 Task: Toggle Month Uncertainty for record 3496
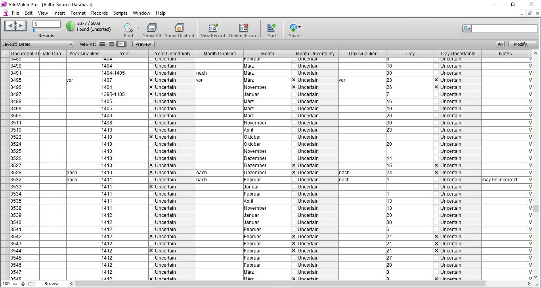pyautogui.click(x=294, y=87)
